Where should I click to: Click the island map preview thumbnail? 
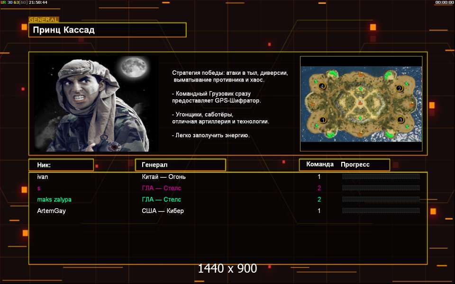(361, 104)
